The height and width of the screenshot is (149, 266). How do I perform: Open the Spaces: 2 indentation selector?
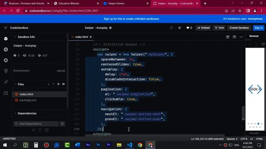[232, 139]
